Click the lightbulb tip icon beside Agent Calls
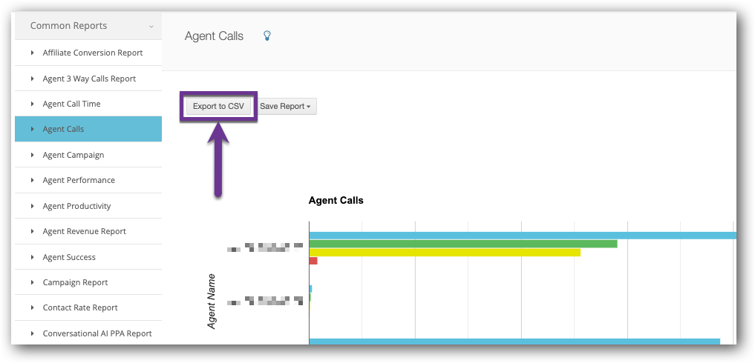755x363 pixels. pos(267,36)
